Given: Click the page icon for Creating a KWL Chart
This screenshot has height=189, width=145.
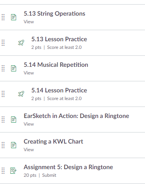Looking at the screenshot, I should pos(13,145).
